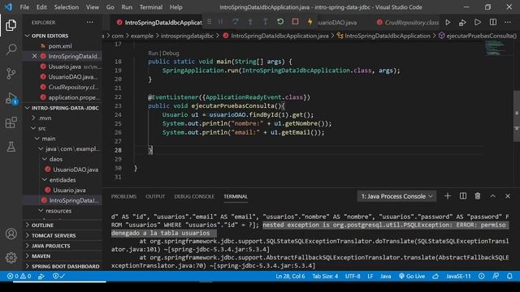Maximize the panel size chevron
The height and width of the screenshot is (292, 520).
coord(493,196)
